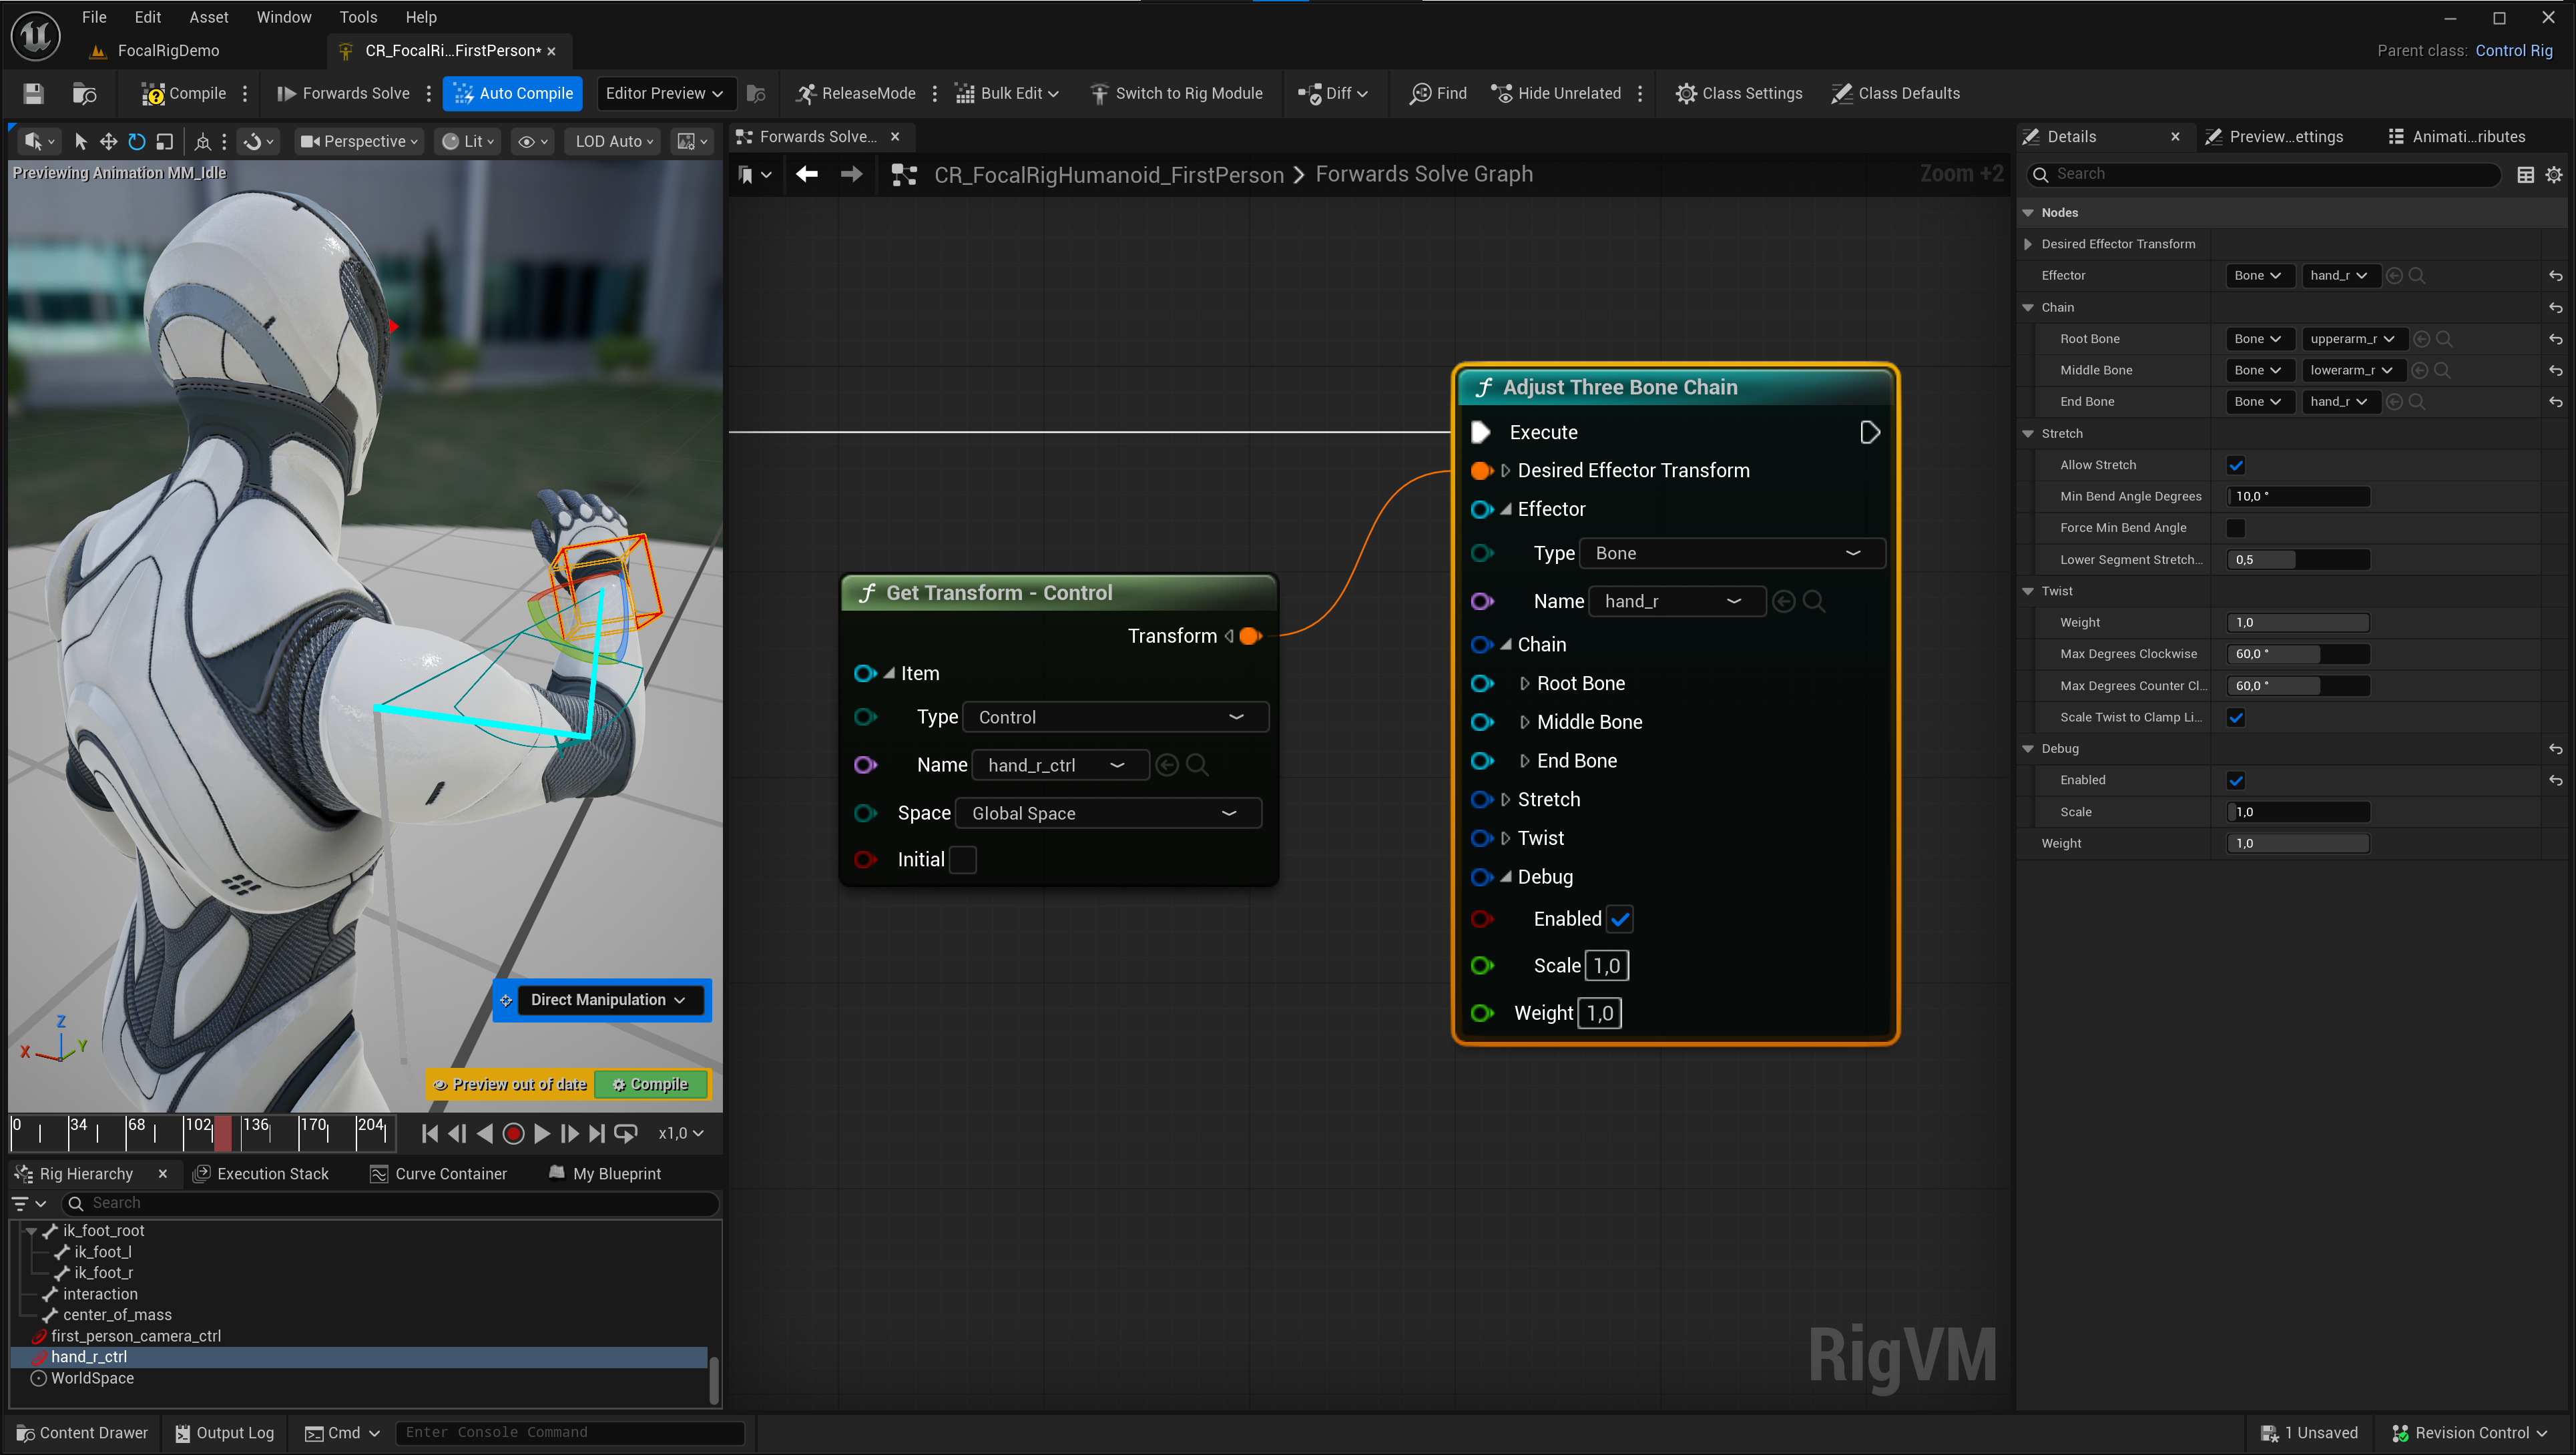The height and width of the screenshot is (1455, 2576).
Task: Open Details panel settings gear
Action: pyautogui.click(x=2554, y=174)
